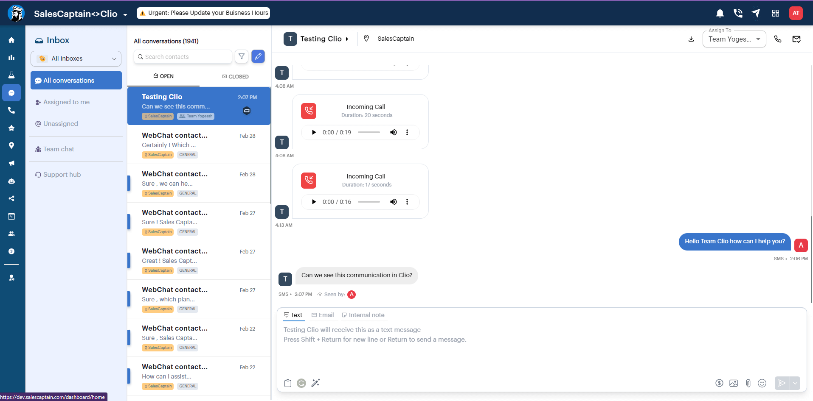
Task: Mute the 17-second call audio
Action: point(394,202)
